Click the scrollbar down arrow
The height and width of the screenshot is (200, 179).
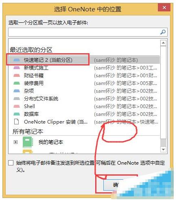[x=163, y=150]
